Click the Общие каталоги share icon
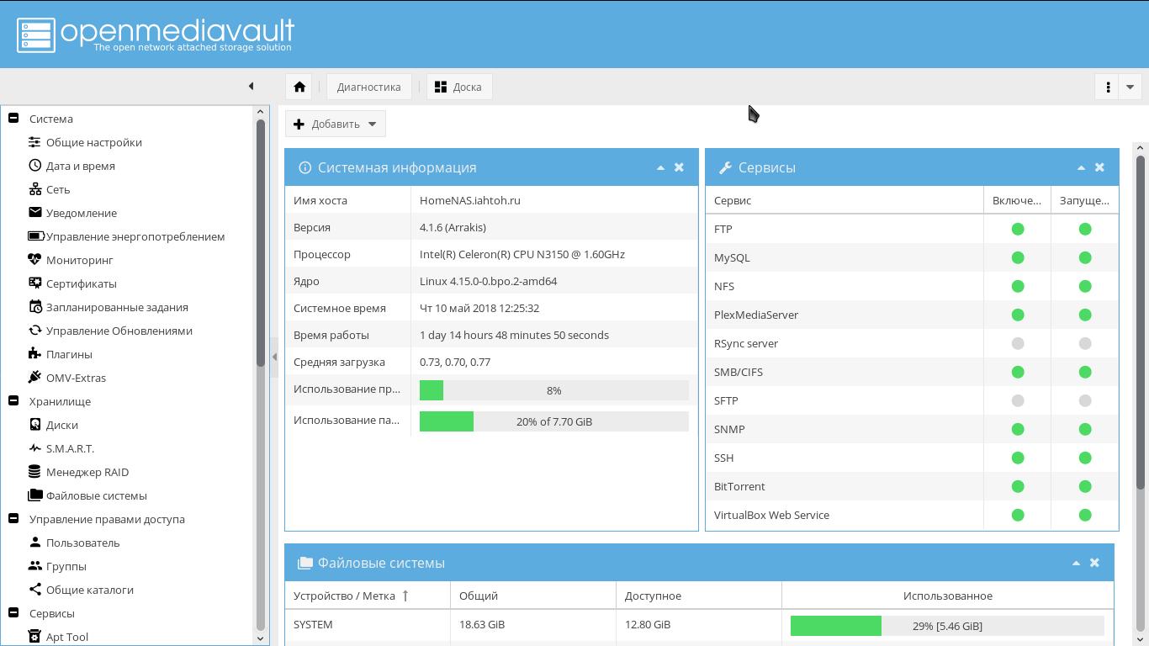 (x=34, y=590)
